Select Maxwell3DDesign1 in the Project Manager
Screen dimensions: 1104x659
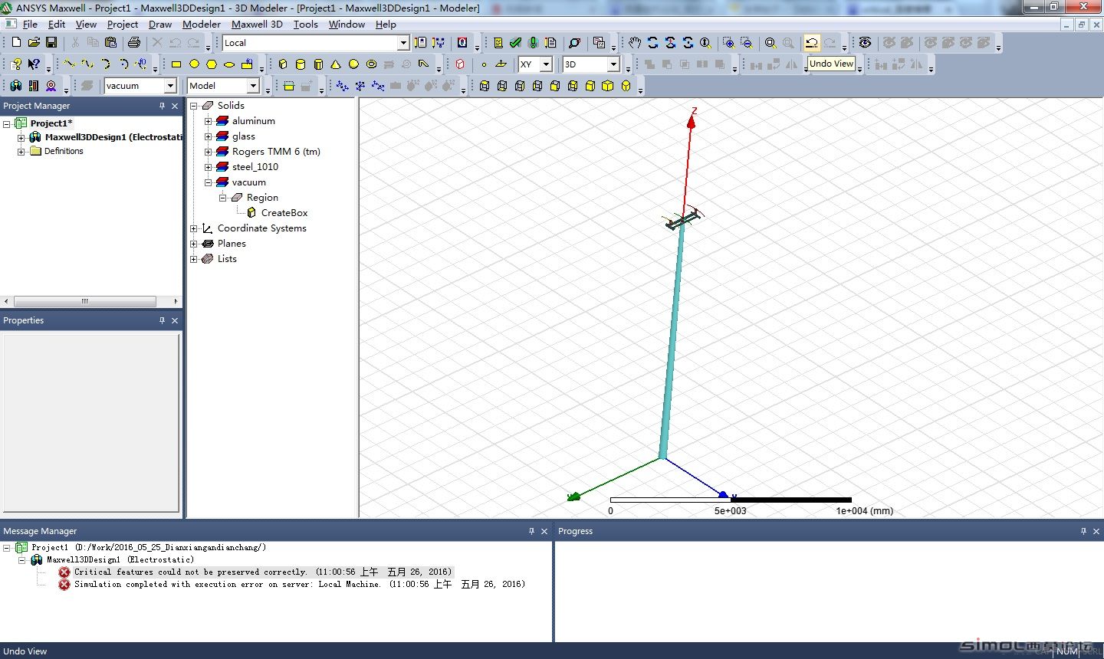(113, 137)
